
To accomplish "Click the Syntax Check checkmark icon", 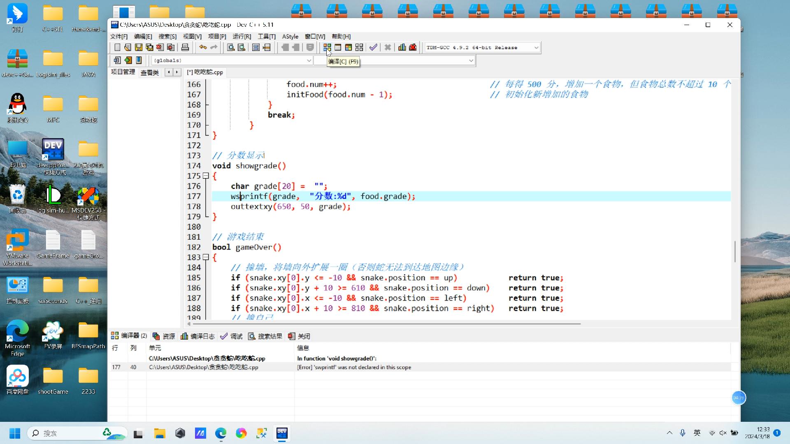I will [373, 48].
